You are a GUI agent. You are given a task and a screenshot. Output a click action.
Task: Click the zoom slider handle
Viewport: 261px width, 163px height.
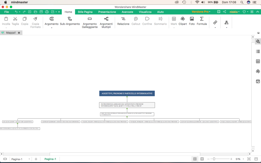(214, 159)
